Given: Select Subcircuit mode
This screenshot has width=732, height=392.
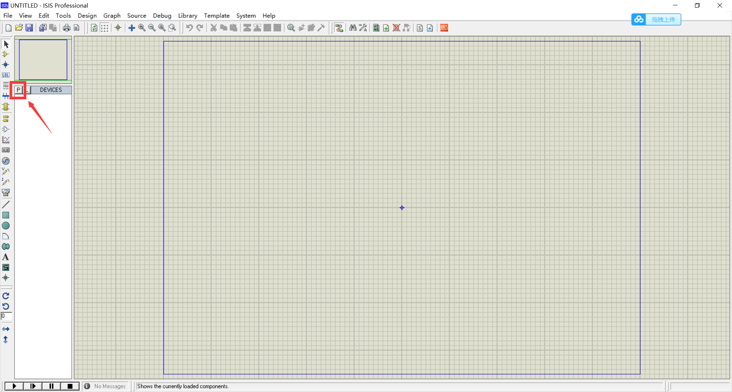Looking at the screenshot, I should click(6, 107).
